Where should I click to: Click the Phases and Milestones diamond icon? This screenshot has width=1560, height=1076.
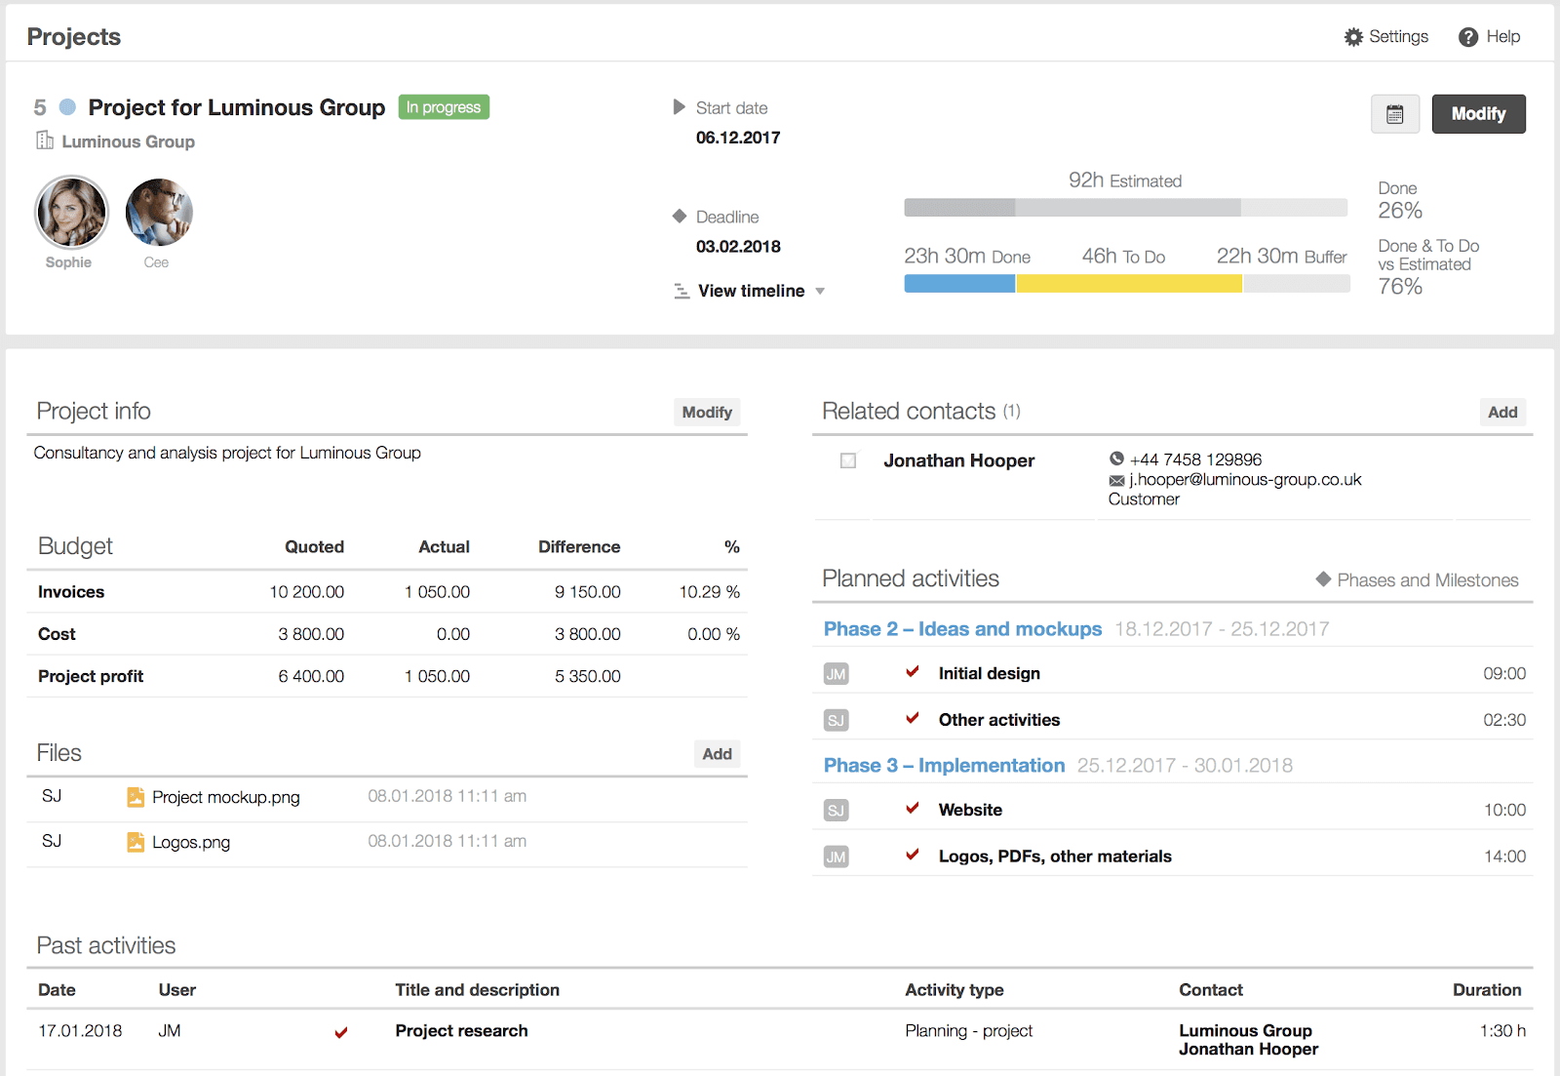pos(1323,579)
